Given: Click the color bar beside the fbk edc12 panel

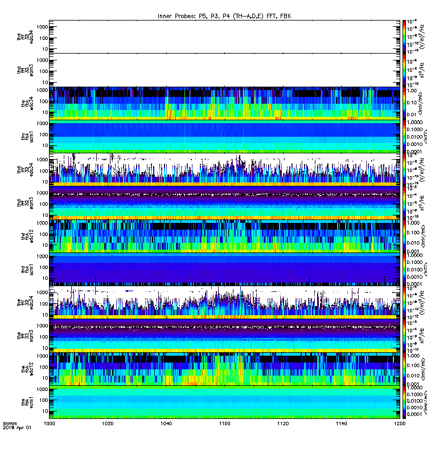Looking at the screenshot, I should (404, 369).
